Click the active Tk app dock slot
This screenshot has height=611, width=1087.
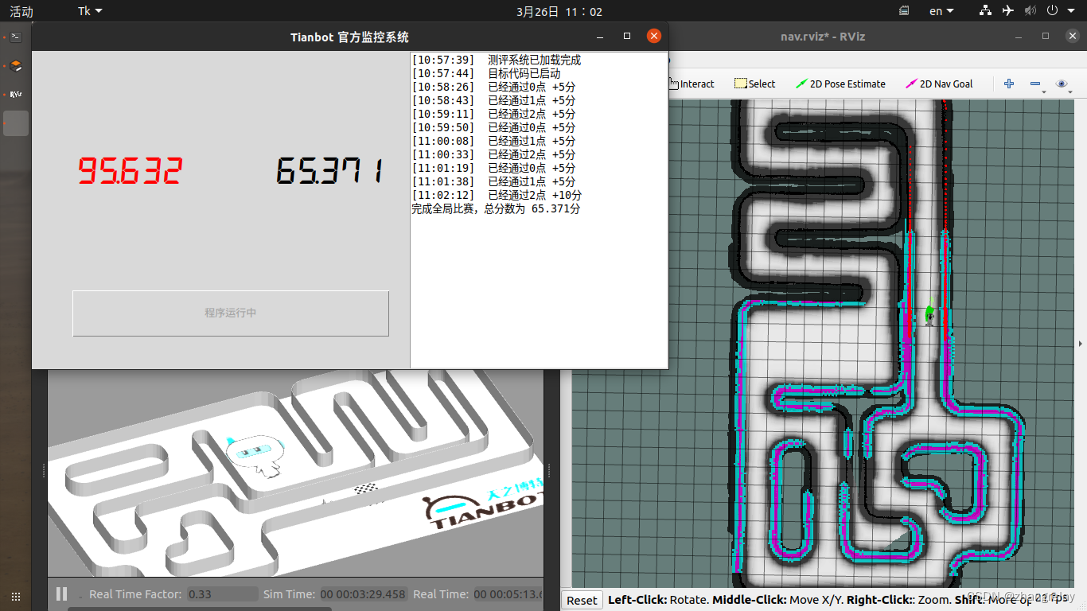pos(16,123)
